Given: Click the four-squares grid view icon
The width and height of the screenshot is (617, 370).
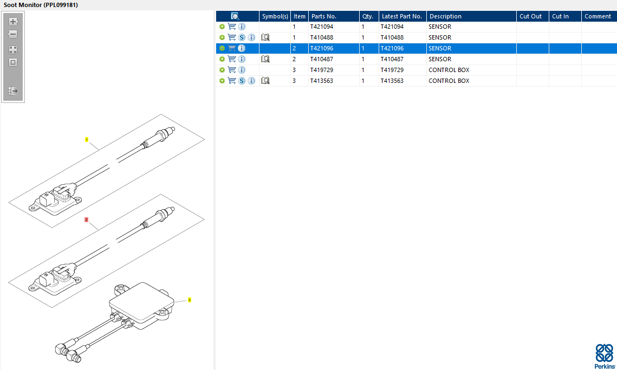Looking at the screenshot, I should pyautogui.click(x=13, y=50).
